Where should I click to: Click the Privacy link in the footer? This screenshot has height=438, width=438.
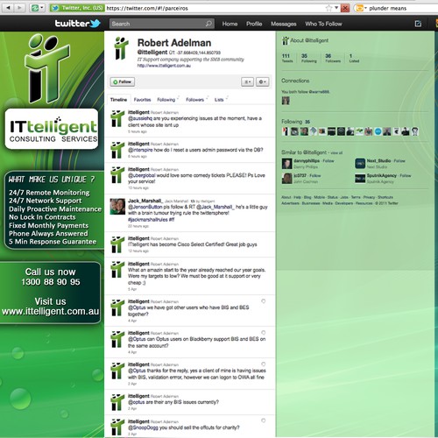pos(369,197)
